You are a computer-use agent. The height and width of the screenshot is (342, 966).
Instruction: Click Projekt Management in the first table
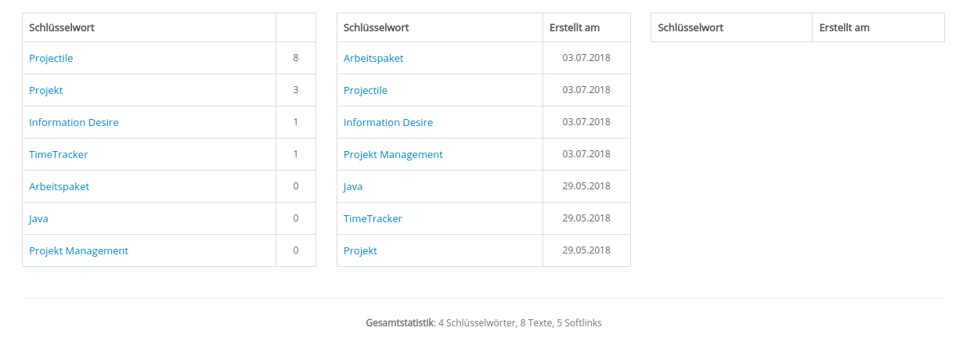coord(78,250)
